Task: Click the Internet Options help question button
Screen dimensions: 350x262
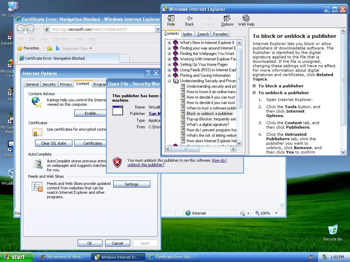Action: pos(148,73)
